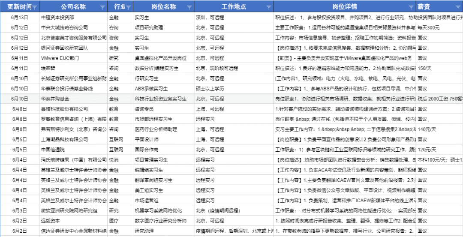The height and width of the screenshot is (237, 463).
Task: Click the 远毅资本 company cell
Action: (74, 220)
